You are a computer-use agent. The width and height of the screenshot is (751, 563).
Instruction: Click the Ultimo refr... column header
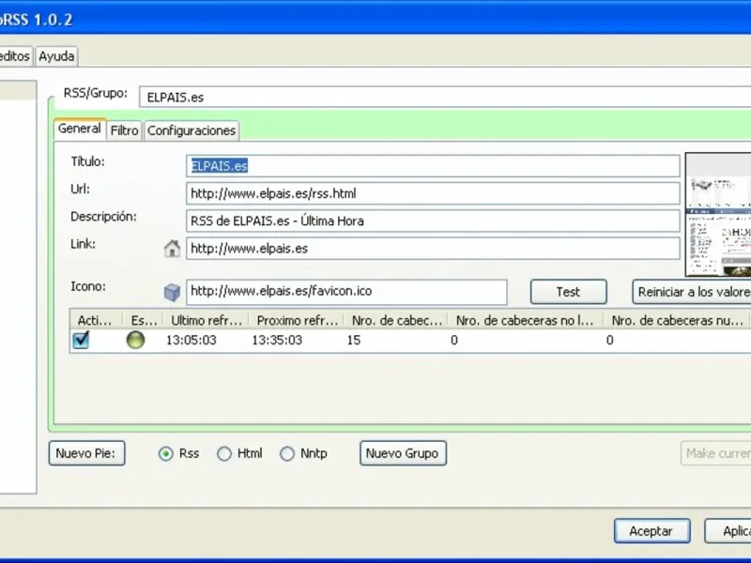[x=206, y=320]
